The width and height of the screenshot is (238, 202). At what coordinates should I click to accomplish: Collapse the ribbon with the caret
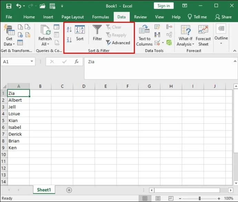[235, 51]
